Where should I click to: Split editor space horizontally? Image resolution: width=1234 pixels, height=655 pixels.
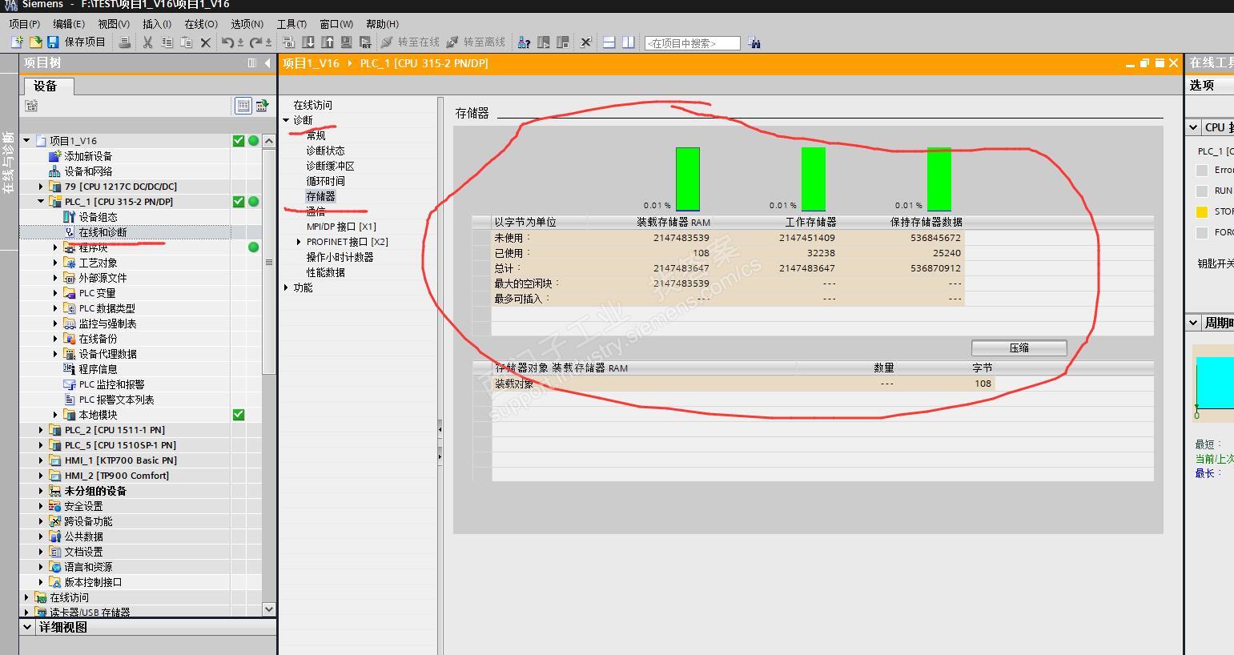click(609, 42)
